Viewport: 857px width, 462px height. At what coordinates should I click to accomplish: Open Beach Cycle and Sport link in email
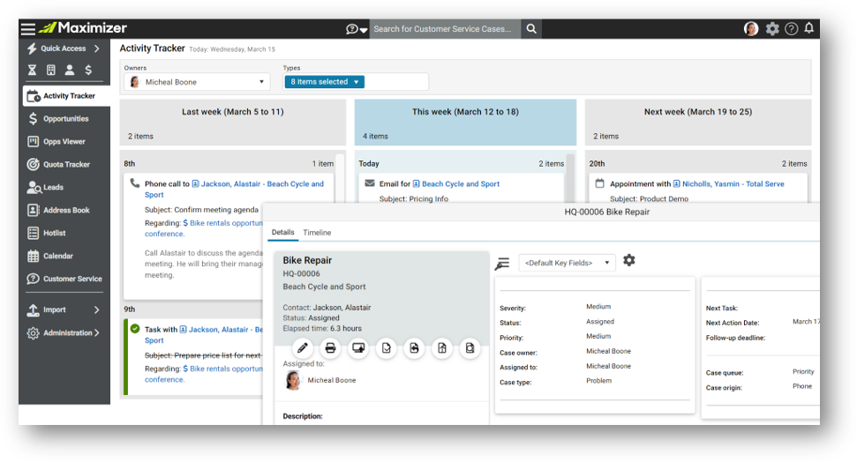click(460, 184)
